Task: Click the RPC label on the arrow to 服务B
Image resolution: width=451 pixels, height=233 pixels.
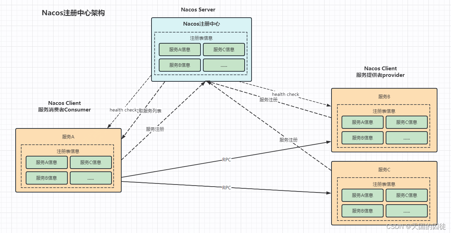Action: coord(227,160)
